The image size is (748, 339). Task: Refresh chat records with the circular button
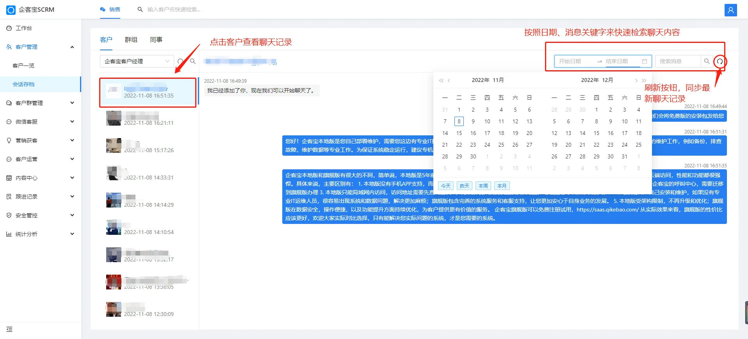[720, 62]
